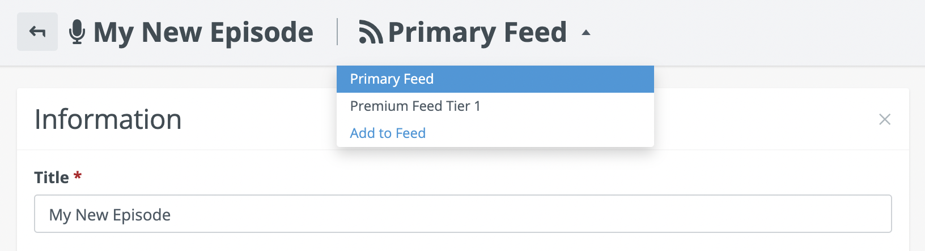Click the Information section heading
The width and height of the screenshot is (925, 251).
coord(108,119)
